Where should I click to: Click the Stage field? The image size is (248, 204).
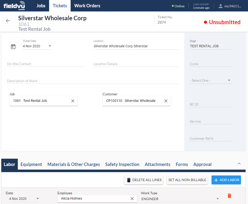coord(211,46)
